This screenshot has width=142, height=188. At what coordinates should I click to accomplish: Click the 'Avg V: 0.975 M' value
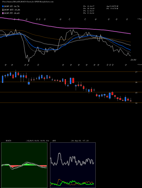pos(112,6)
